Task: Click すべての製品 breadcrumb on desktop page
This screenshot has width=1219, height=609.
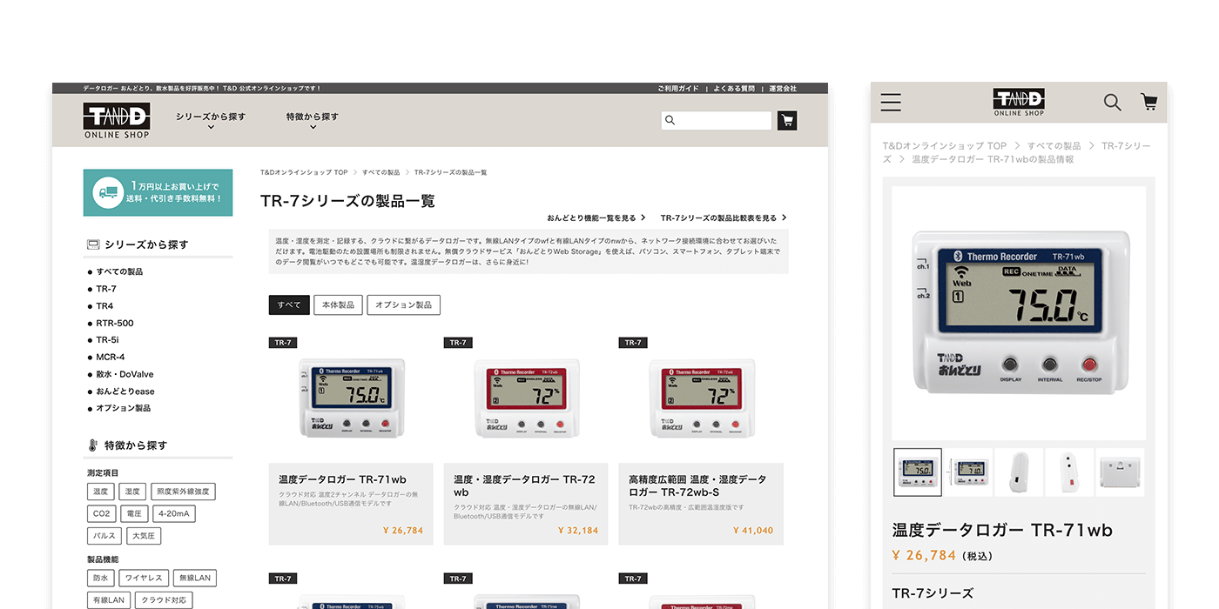Action: point(381,172)
